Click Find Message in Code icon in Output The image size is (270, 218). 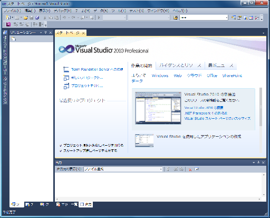[168, 169]
